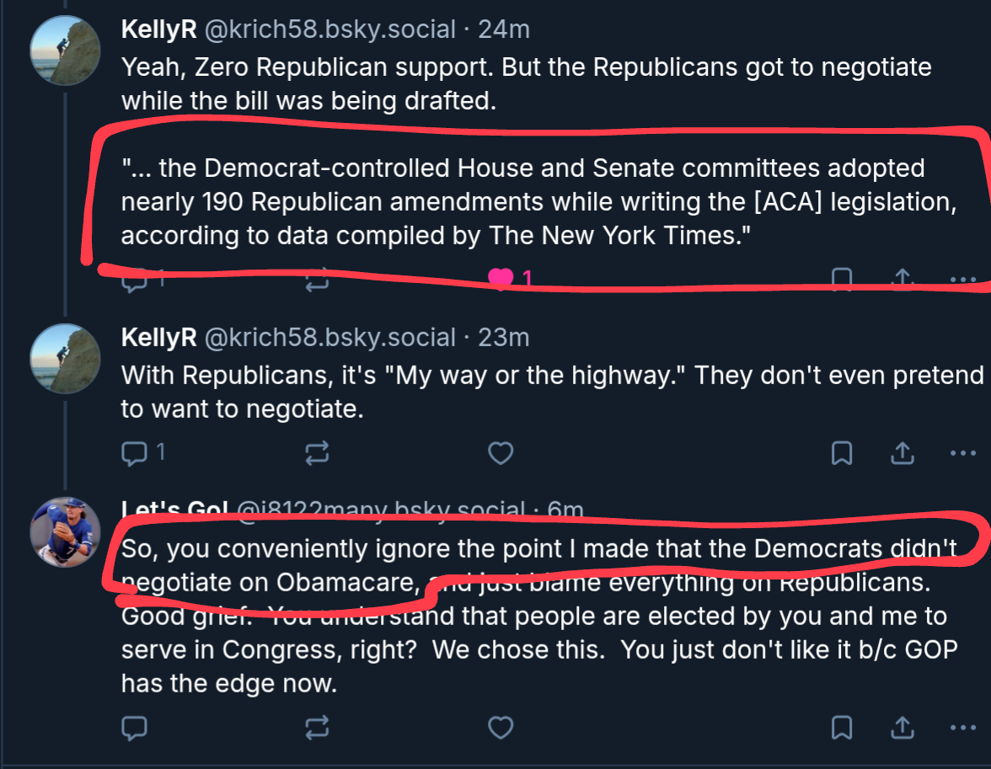This screenshot has width=991, height=769.
Task: Repost KellyR's "My way or the highway" post
Action: 316,454
